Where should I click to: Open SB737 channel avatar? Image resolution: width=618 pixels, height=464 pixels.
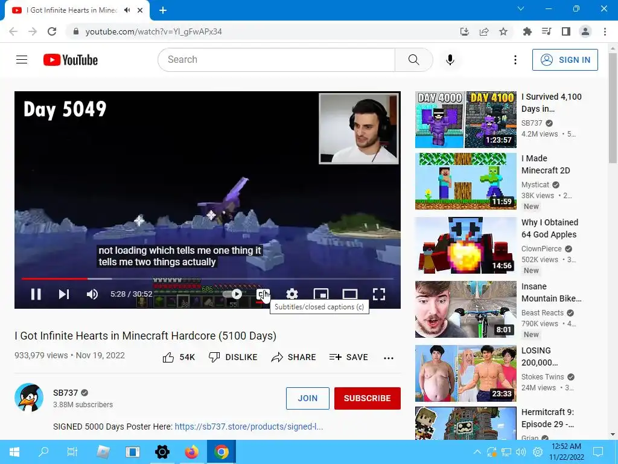pyautogui.click(x=29, y=398)
